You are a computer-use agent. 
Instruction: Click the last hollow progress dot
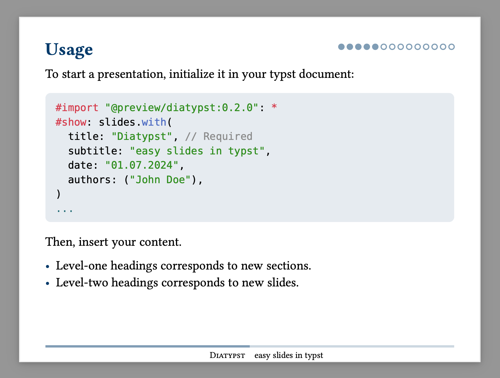coord(452,47)
